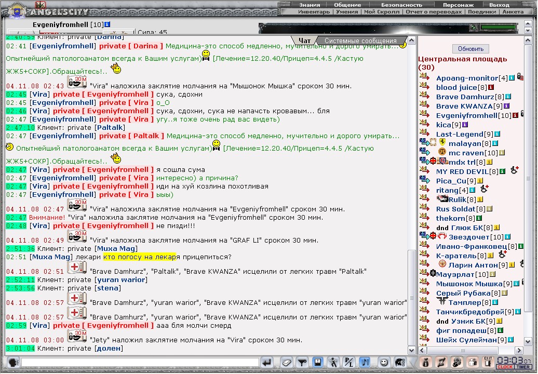The image size is (538, 374).
Task: Click Vira name in 02:45 message
Action: click(40, 95)
